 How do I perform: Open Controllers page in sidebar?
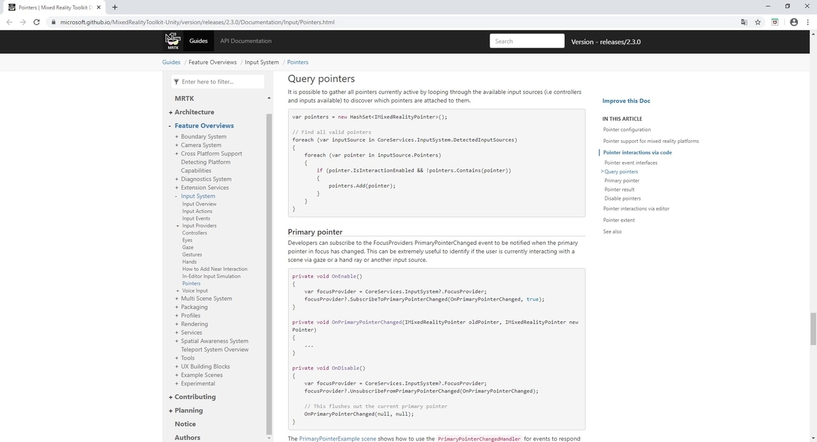pos(195,233)
